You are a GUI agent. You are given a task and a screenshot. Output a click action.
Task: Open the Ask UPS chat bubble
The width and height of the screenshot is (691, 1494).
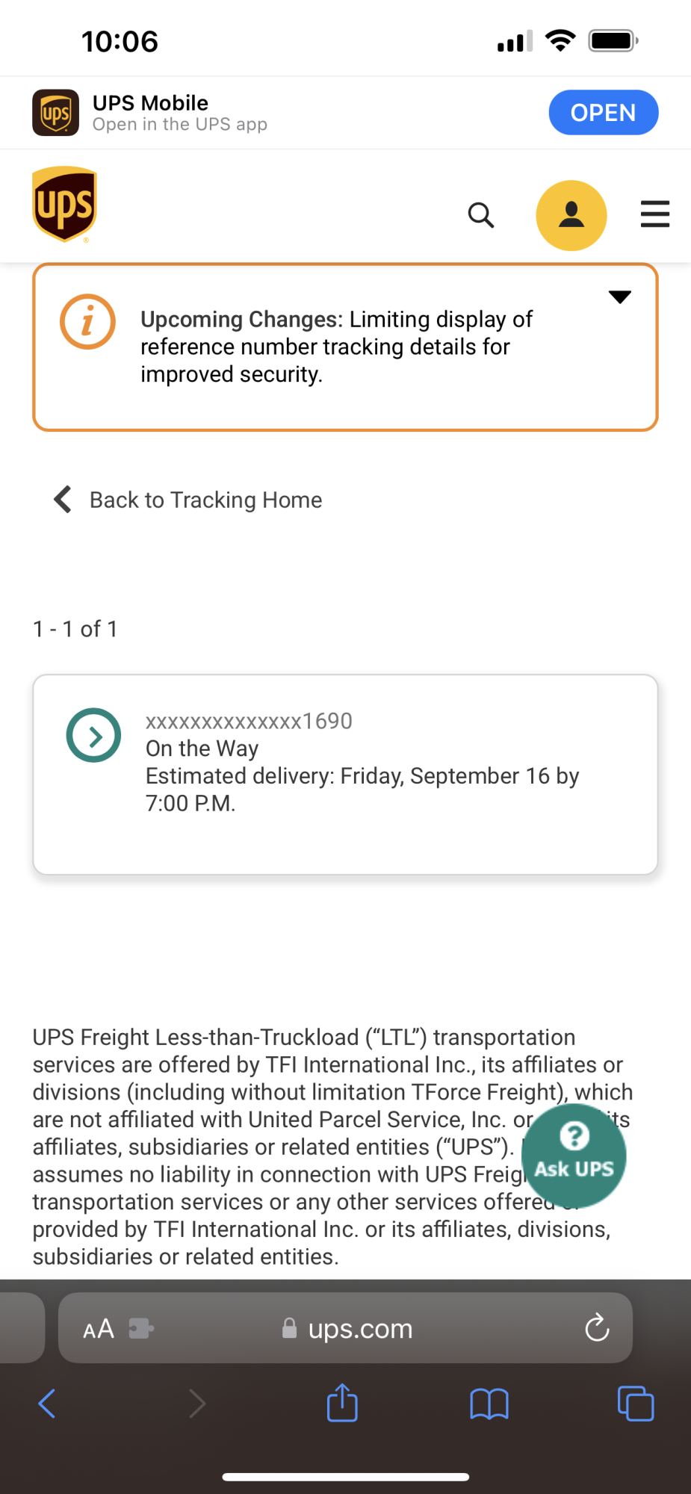tap(574, 1156)
